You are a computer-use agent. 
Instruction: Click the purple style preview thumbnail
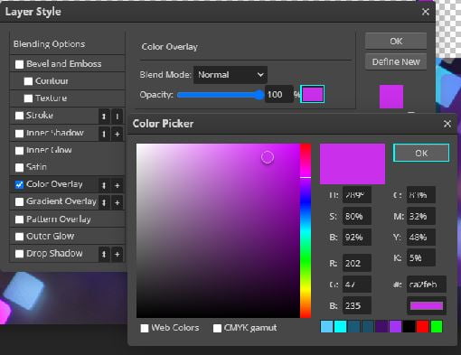click(391, 97)
